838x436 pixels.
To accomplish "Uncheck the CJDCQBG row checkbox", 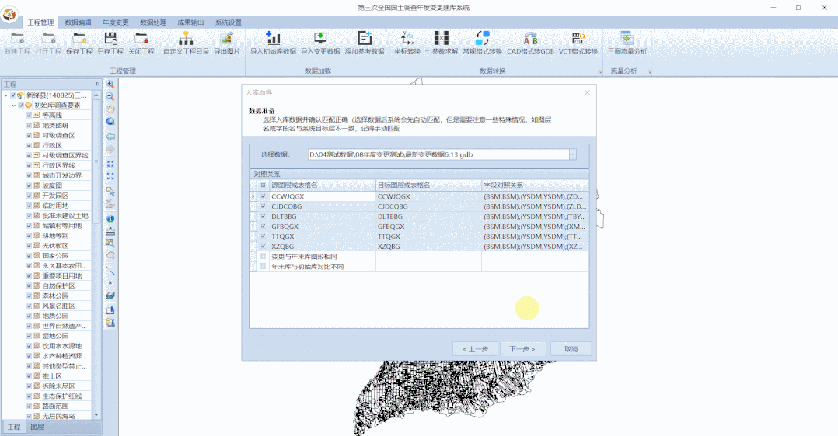I will coord(263,206).
